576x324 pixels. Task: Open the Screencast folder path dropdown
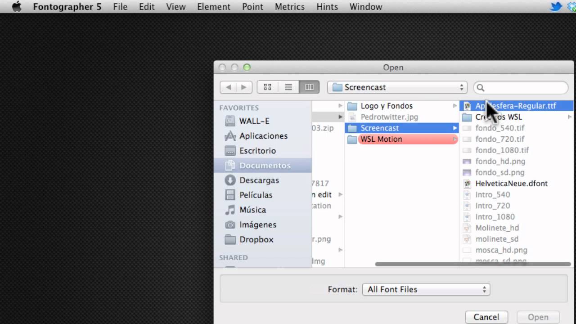click(x=398, y=87)
